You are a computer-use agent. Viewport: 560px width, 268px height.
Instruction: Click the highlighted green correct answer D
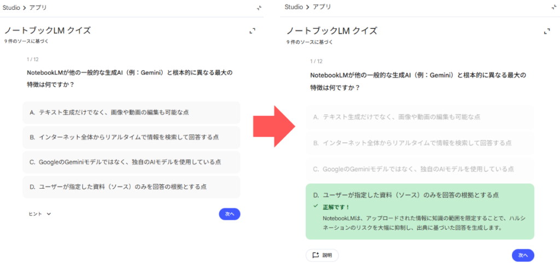click(419, 195)
